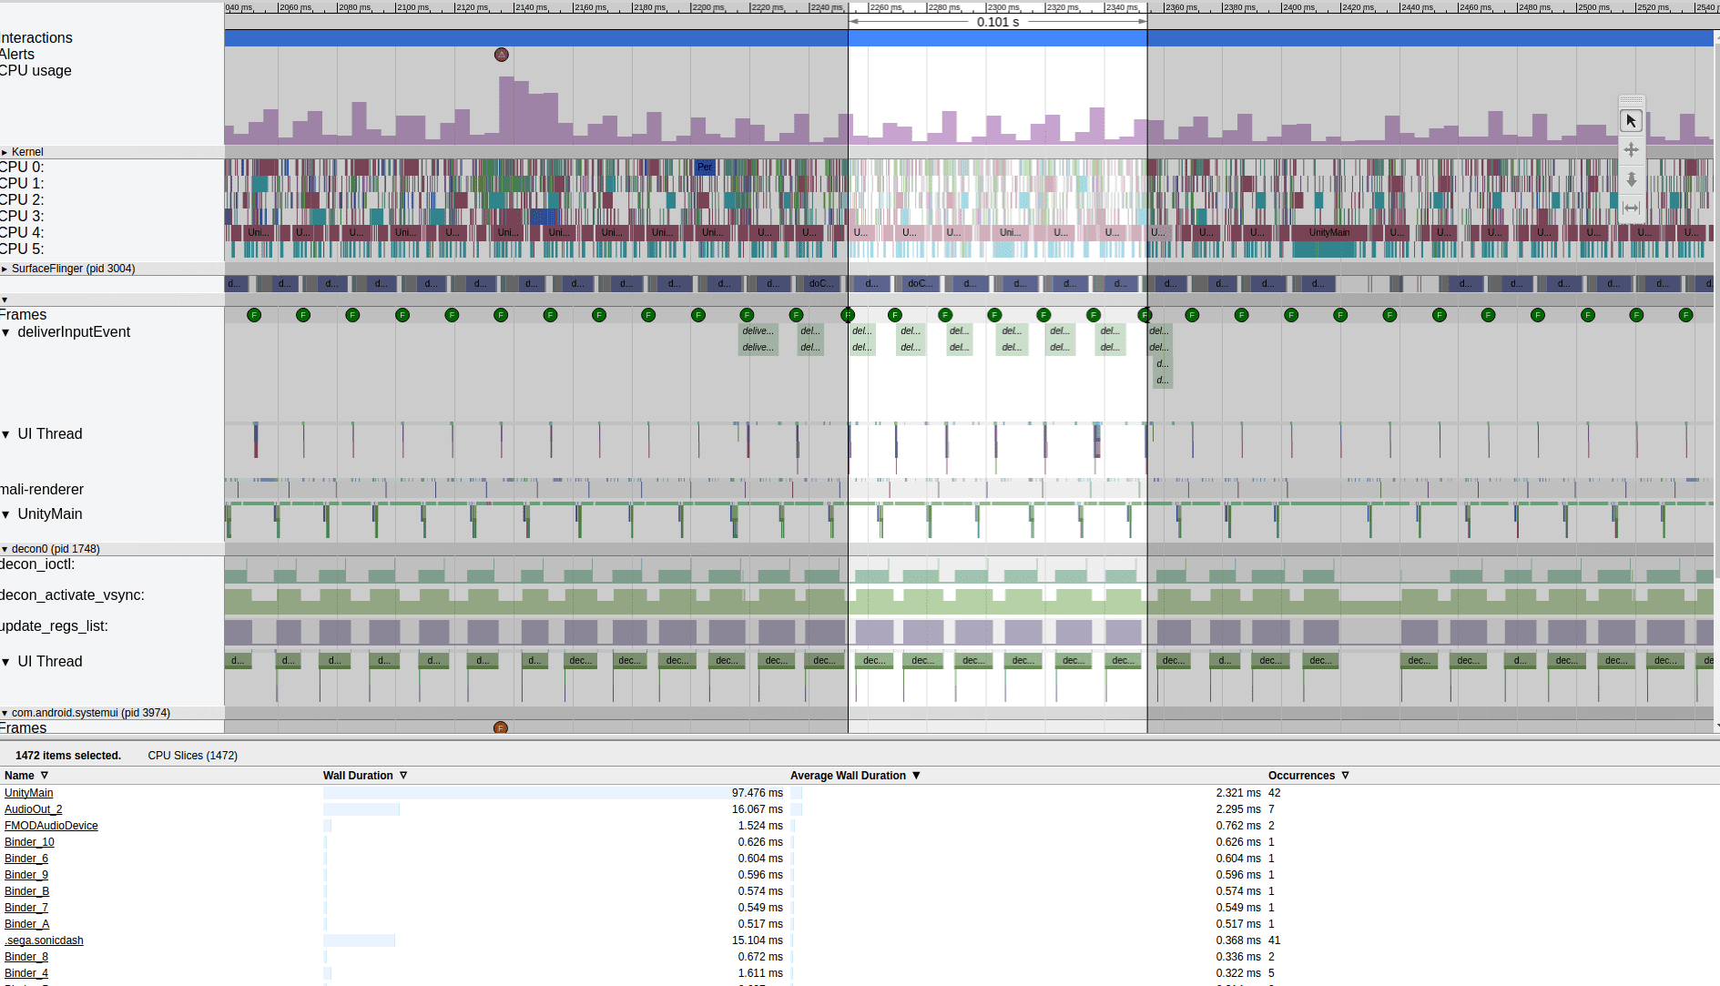Viewport: 1720px width, 986px height.
Task: Click frame marker at selection end line
Action: pyautogui.click(x=1145, y=315)
